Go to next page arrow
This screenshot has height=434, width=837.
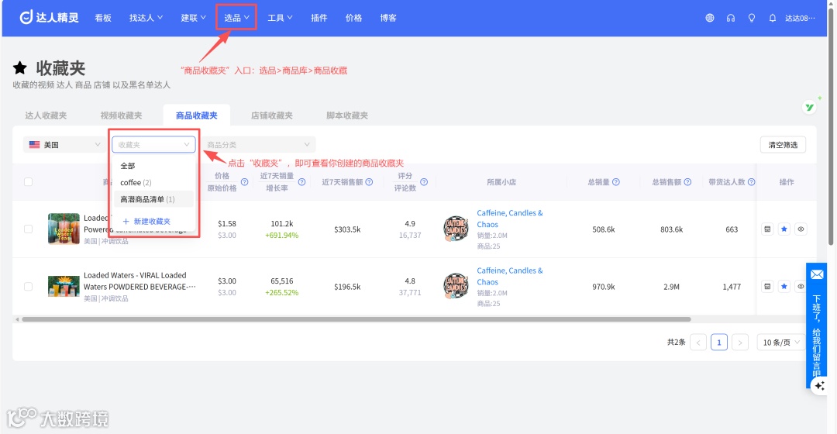(740, 343)
